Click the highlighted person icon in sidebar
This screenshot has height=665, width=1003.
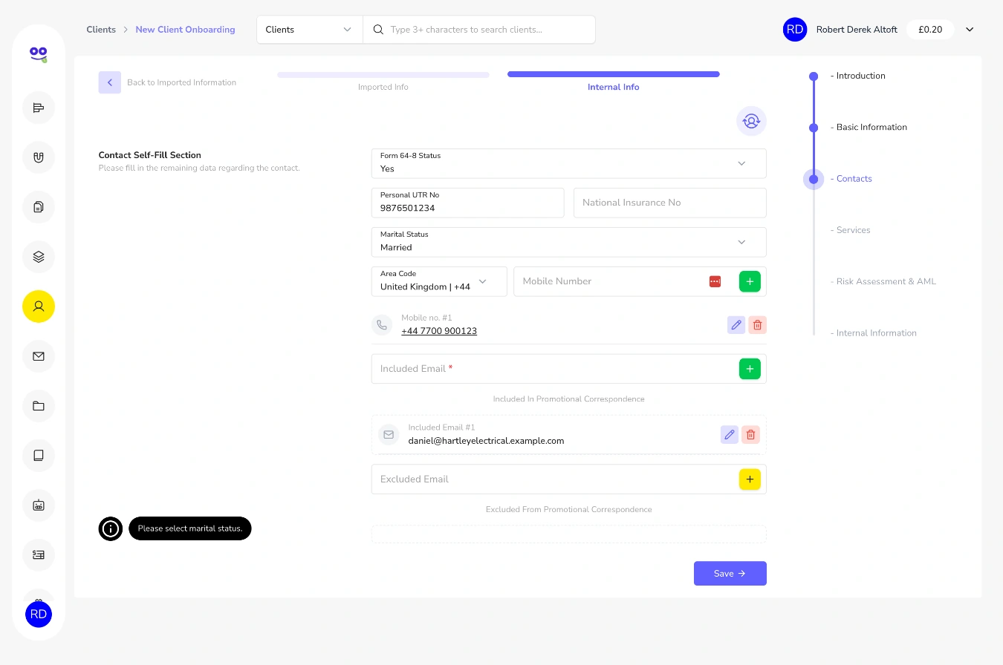coord(39,306)
